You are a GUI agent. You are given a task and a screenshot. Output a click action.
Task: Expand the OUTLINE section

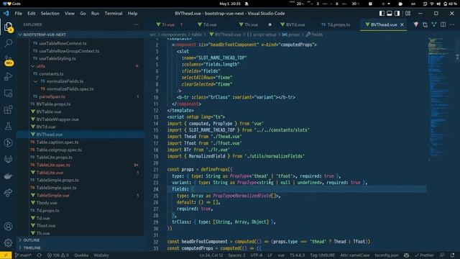pos(80,240)
